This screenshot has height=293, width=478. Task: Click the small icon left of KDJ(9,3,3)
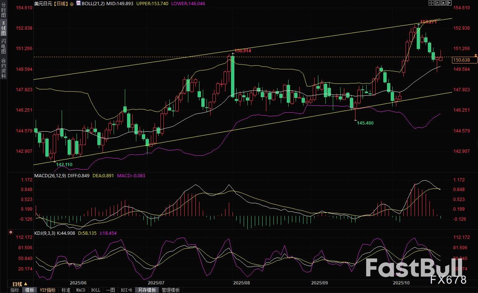click(10, 233)
